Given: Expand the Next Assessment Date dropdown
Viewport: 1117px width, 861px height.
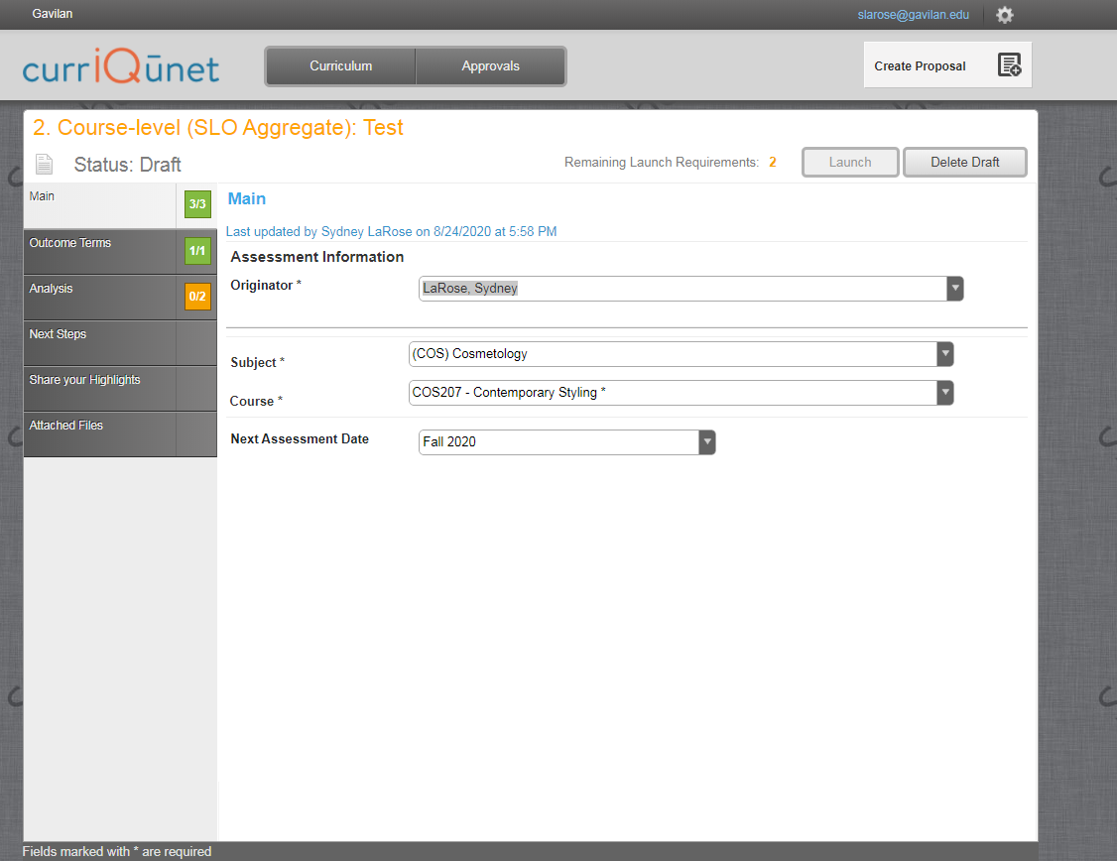Looking at the screenshot, I should point(706,442).
